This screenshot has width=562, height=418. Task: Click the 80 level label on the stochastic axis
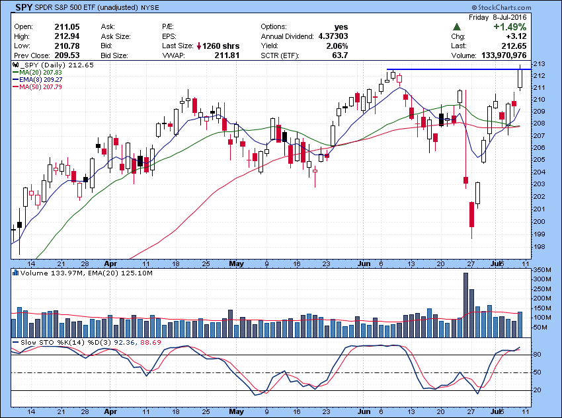[538, 355]
